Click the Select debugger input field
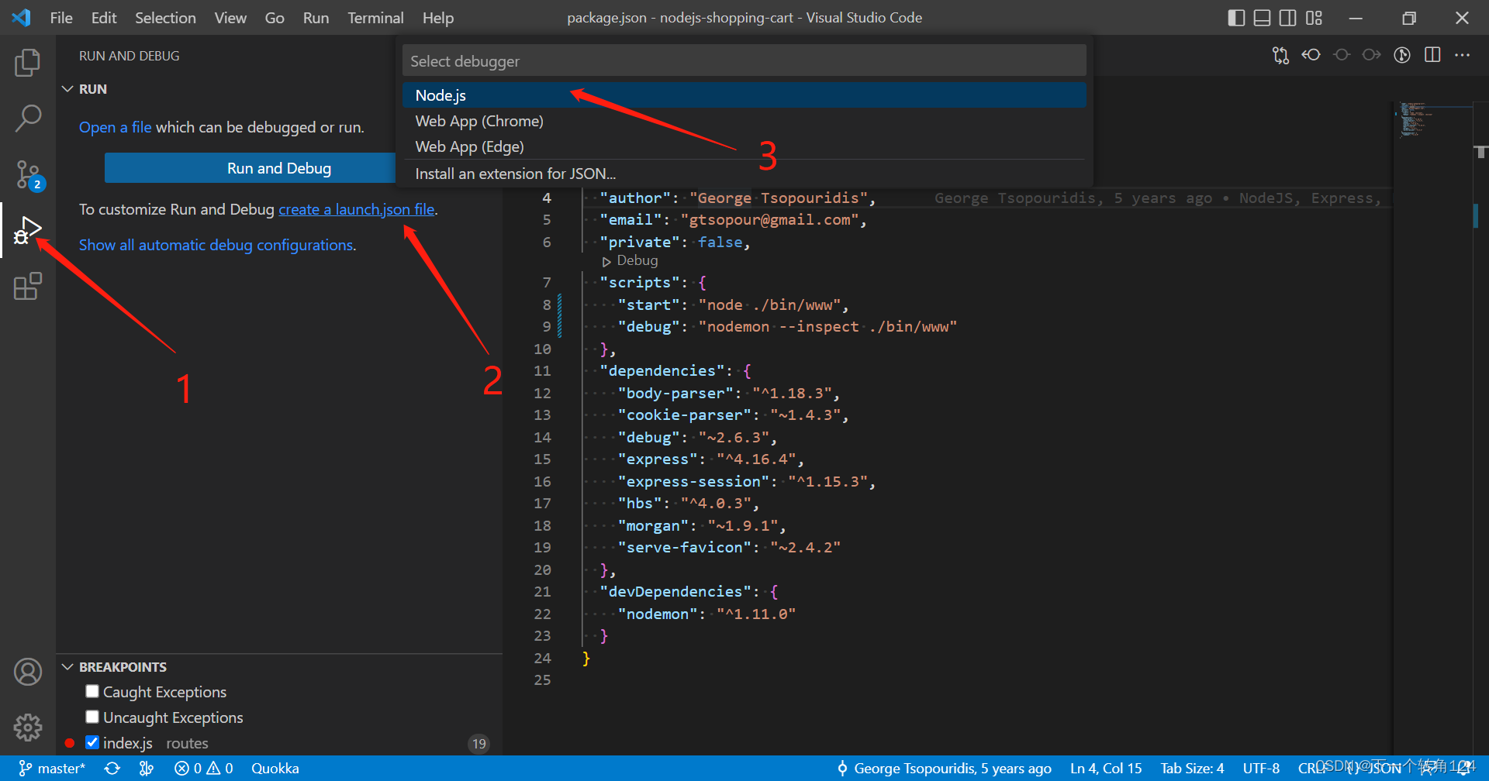Image resolution: width=1489 pixels, height=781 pixels. point(744,60)
